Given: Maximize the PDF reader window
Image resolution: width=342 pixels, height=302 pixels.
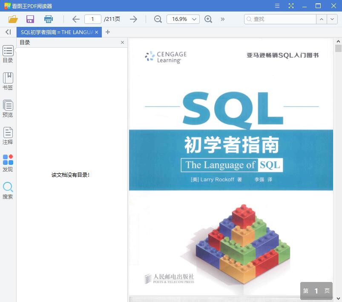Looking at the screenshot, I should (x=318, y=6).
